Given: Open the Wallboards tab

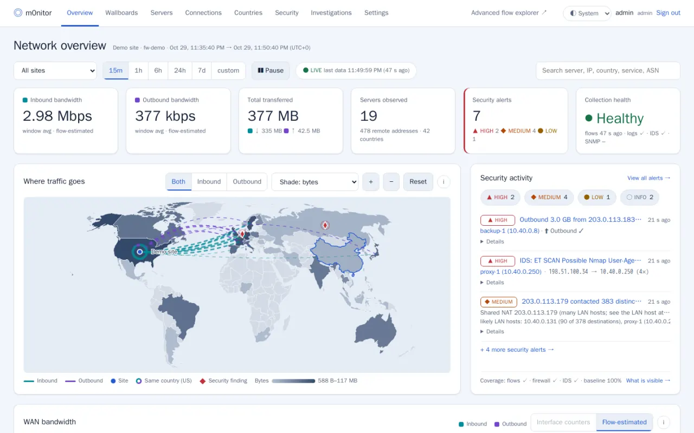Looking at the screenshot, I should coord(121,13).
